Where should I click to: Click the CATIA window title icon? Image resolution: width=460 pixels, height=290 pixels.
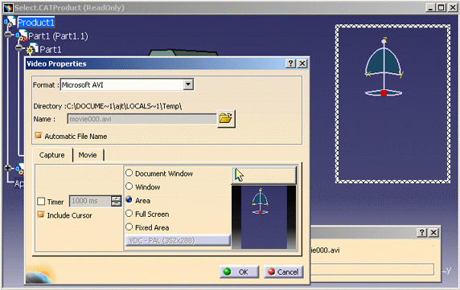[x=9, y=7]
